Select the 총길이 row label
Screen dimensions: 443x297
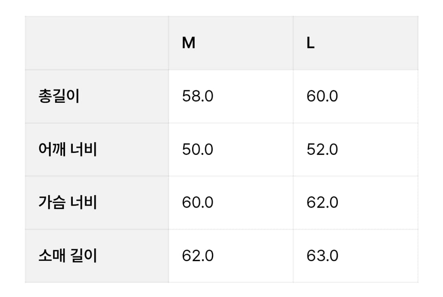tap(59, 97)
